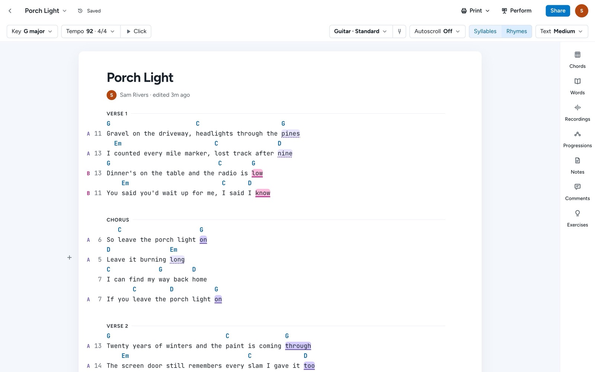
Task: Click the tuning fork tuner icon
Action: 399,31
